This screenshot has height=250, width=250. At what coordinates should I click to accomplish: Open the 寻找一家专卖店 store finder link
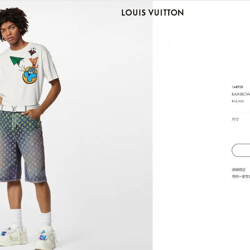pyautogui.click(x=241, y=176)
